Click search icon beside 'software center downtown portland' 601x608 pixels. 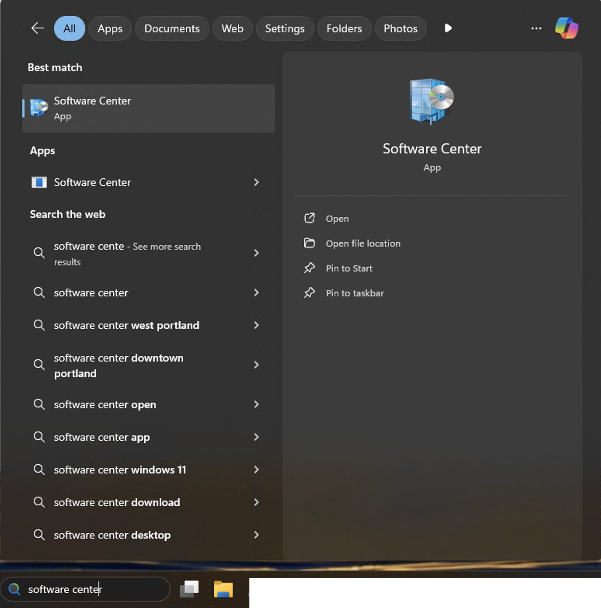pos(39,365)
